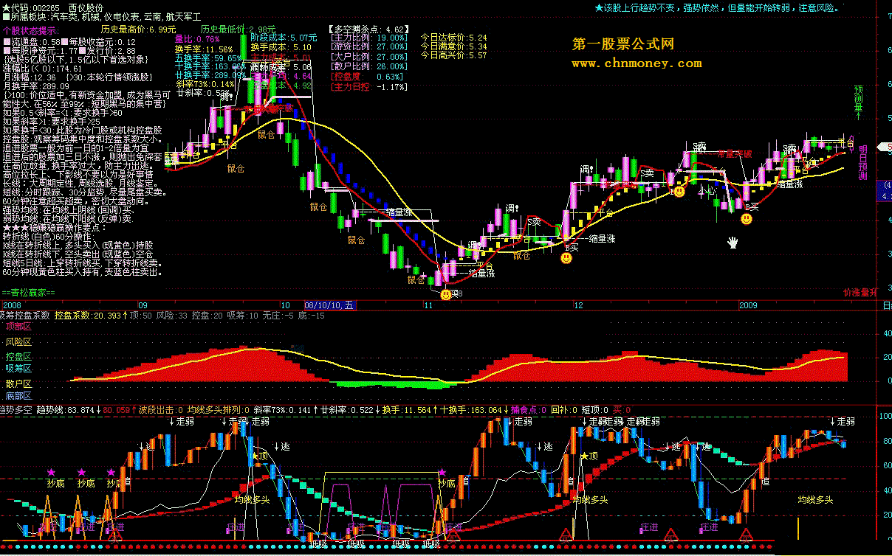Click 多空搏杀点:4.62 text
The image size is (892, 556).
click(367, 28)
